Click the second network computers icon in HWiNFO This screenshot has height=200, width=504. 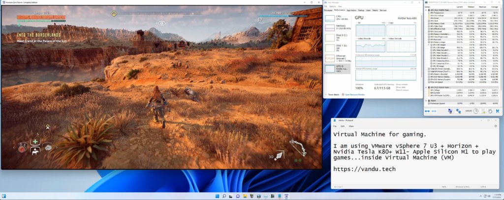tap(458, 111)
